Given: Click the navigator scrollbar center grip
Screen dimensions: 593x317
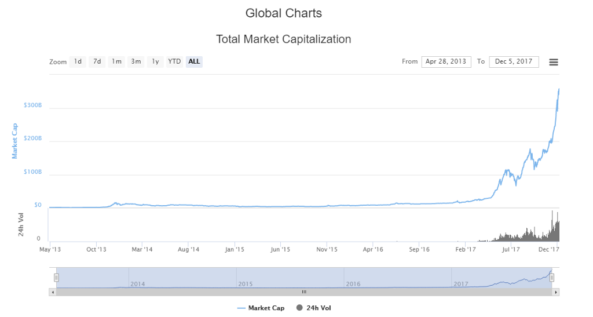Looking at the screenshot, I should pos(303,292).
